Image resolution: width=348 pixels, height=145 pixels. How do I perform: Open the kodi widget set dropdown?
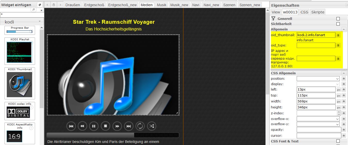click(x=22, y=22)
